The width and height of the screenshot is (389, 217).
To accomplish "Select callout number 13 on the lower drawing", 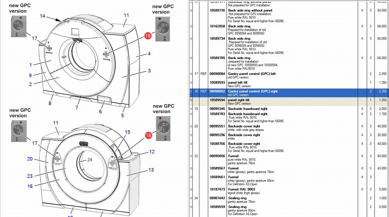I will click(x=151, y=170).
